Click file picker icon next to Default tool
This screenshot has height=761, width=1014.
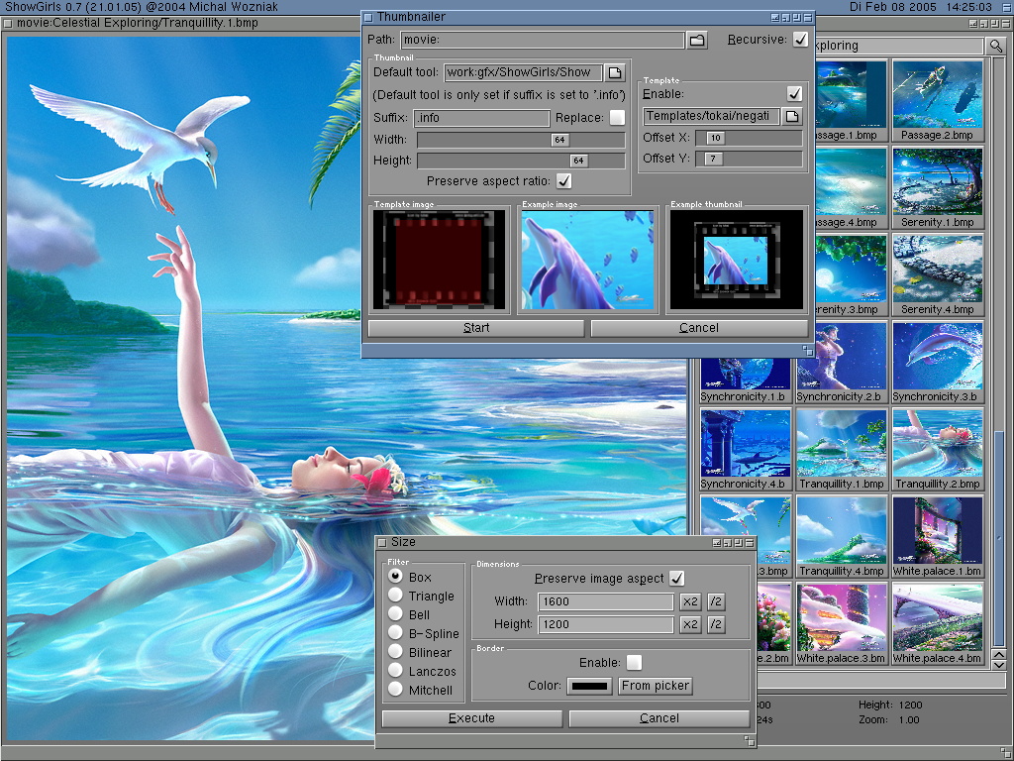click(x=615, y=72)
